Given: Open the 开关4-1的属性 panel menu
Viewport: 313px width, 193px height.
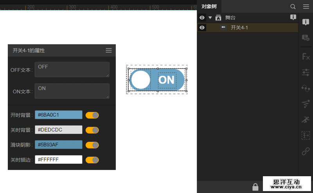Looking at the screenshot, I should (x=109, y=50).
